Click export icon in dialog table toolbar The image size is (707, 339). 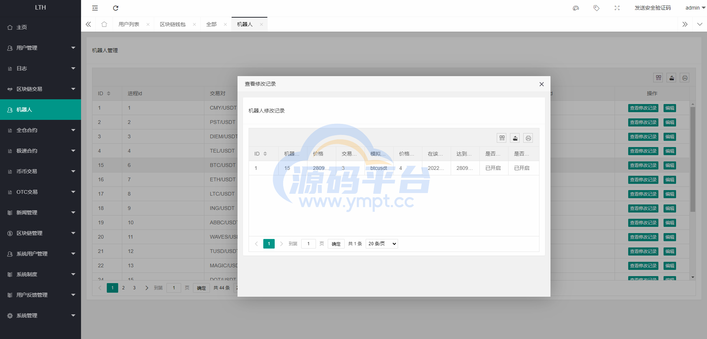515,138
